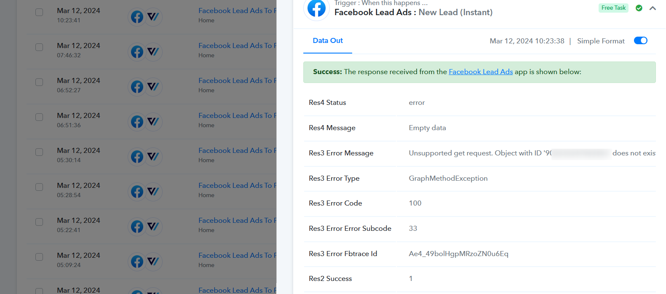Click Facebook icon in the 05:28:54 row
This screenshot has width=666, height=294.
137,192
